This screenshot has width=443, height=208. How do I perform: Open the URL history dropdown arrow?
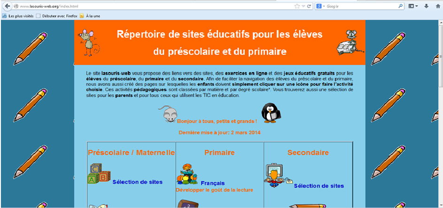point(303,6)
